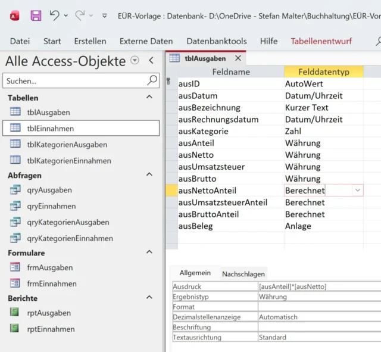
Task: Open the Alle Access-Objekte navigation options dropdown
Action: click(135, 60)
